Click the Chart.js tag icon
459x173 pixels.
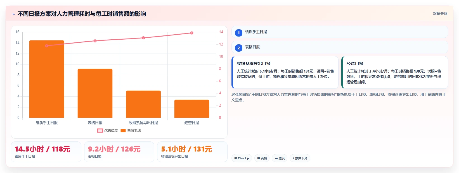point(236,158)
